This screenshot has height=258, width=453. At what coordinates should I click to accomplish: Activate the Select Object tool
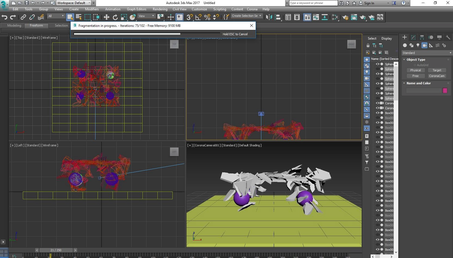click(x=70, y=17)
